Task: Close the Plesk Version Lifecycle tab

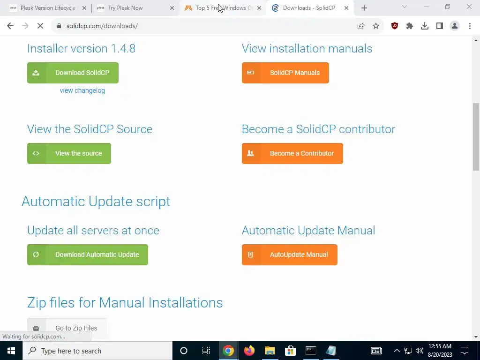Action: tap(84, 8)
